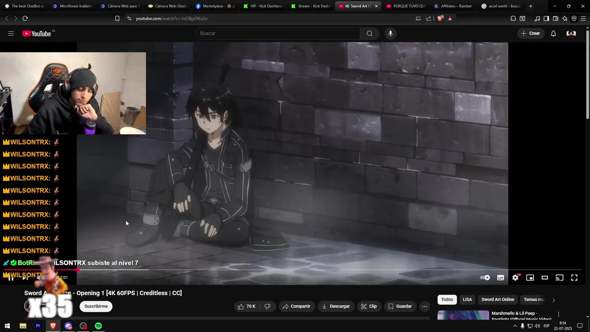590x332 pixels.
Task: Toggle subtitles in the video player
Action: click(x=501, y=278)
